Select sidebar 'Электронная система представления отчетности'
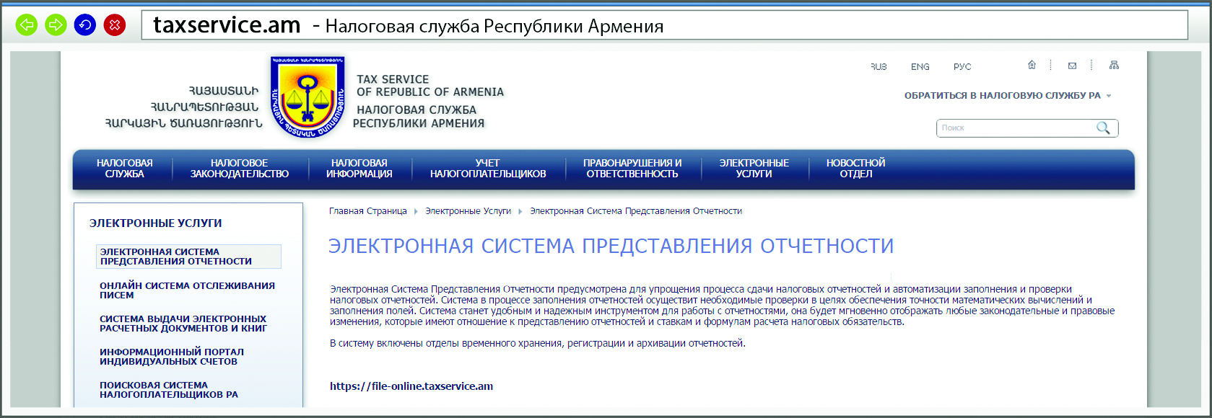This screenshot has width=1212, height=418. pyautogui.click(x=188, y=257)
